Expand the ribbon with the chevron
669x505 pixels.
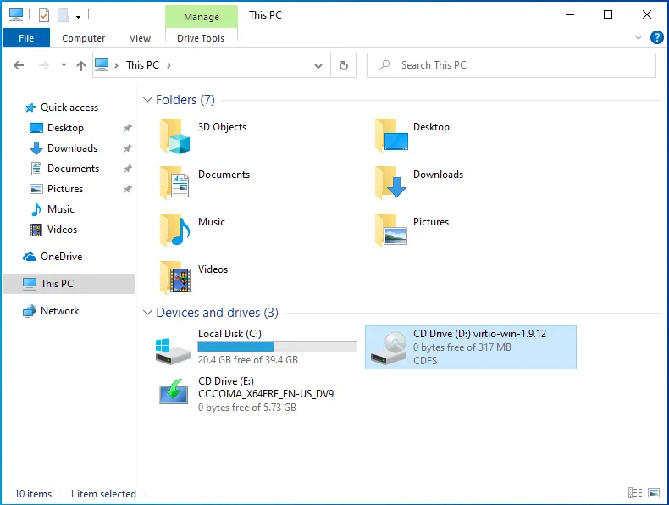(x=639, y=37)
